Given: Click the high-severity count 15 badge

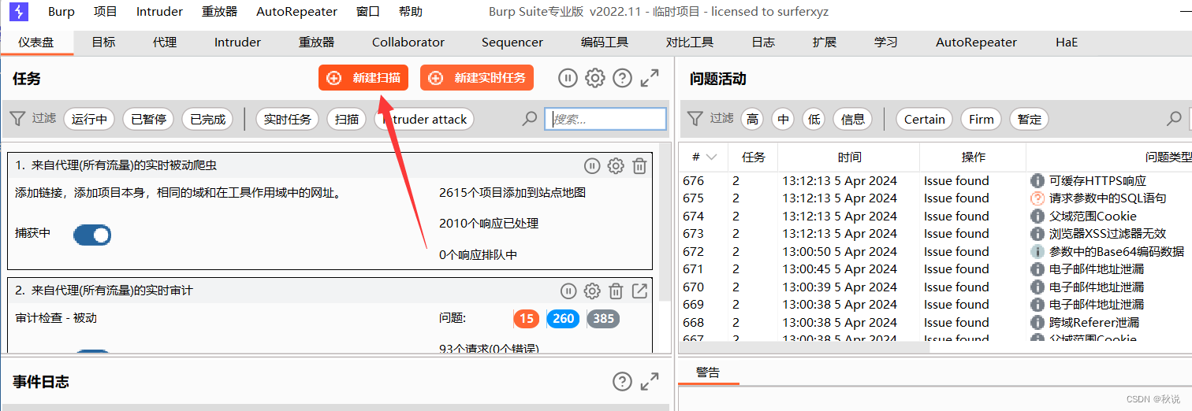Looking at the screenshot, I should click(x=526, y=319).
